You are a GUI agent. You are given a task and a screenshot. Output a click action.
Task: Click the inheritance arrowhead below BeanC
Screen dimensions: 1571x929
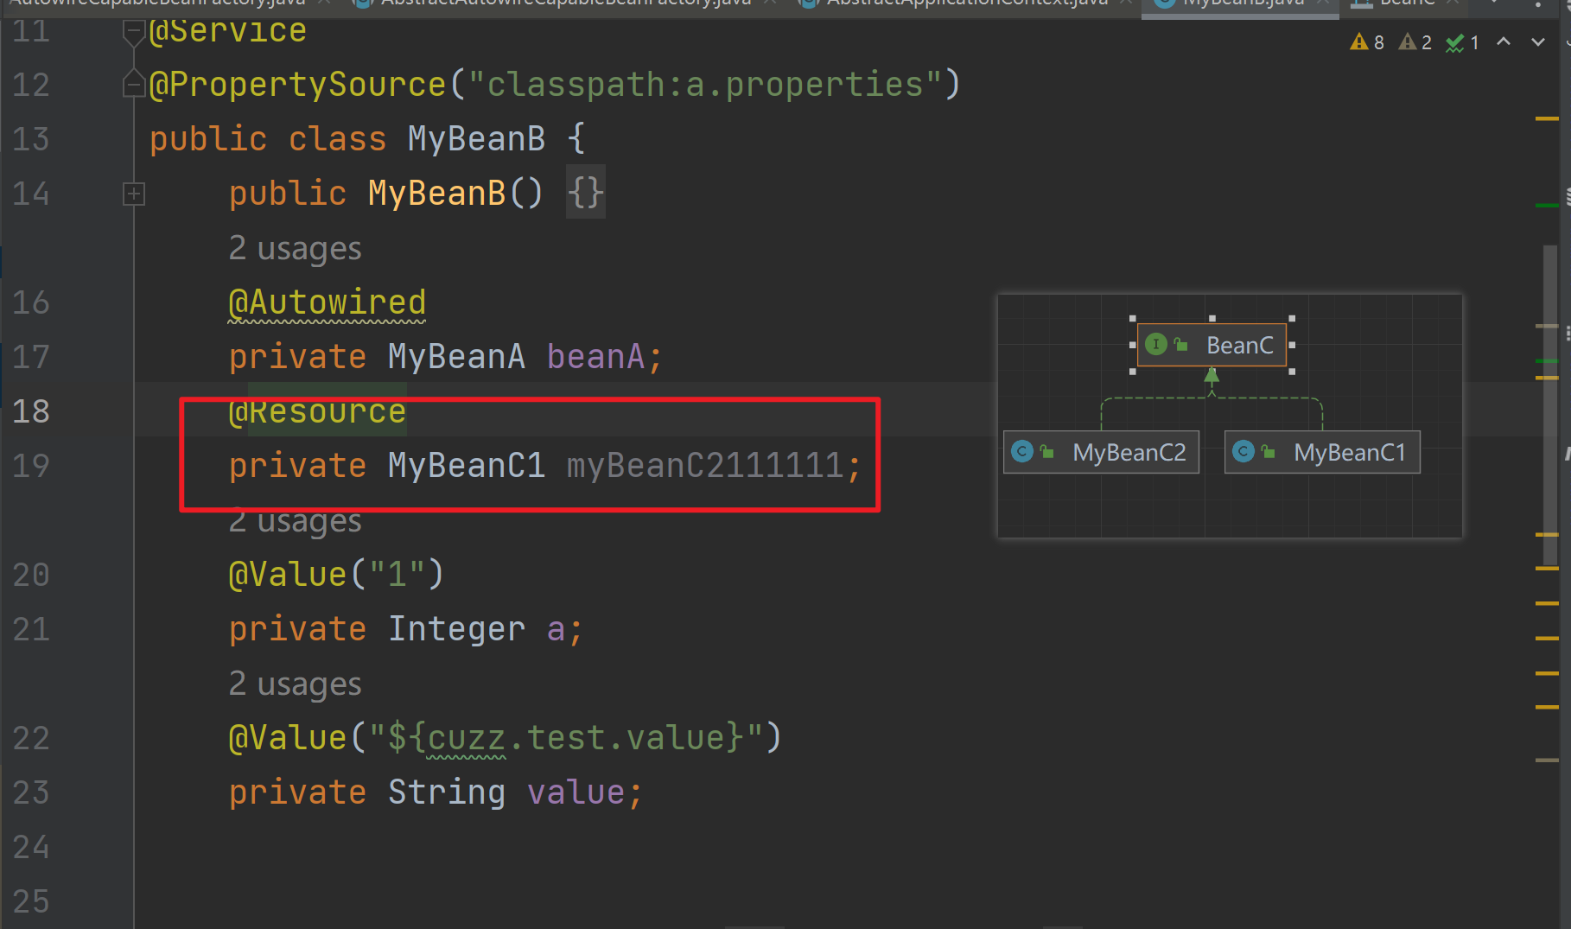[x=1212, y=375]
